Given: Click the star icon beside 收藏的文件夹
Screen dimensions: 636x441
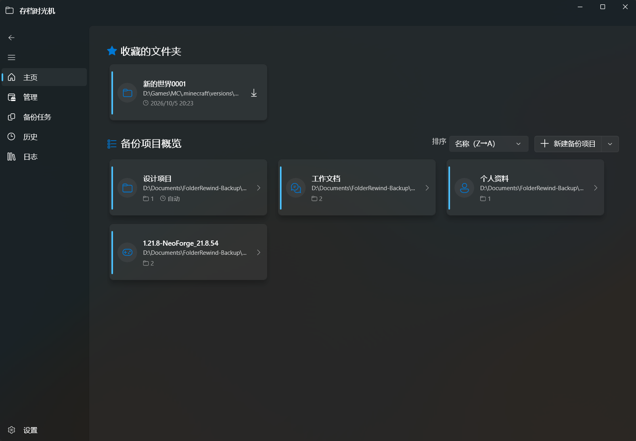Looking at the screenshot, I should [112, 51].
